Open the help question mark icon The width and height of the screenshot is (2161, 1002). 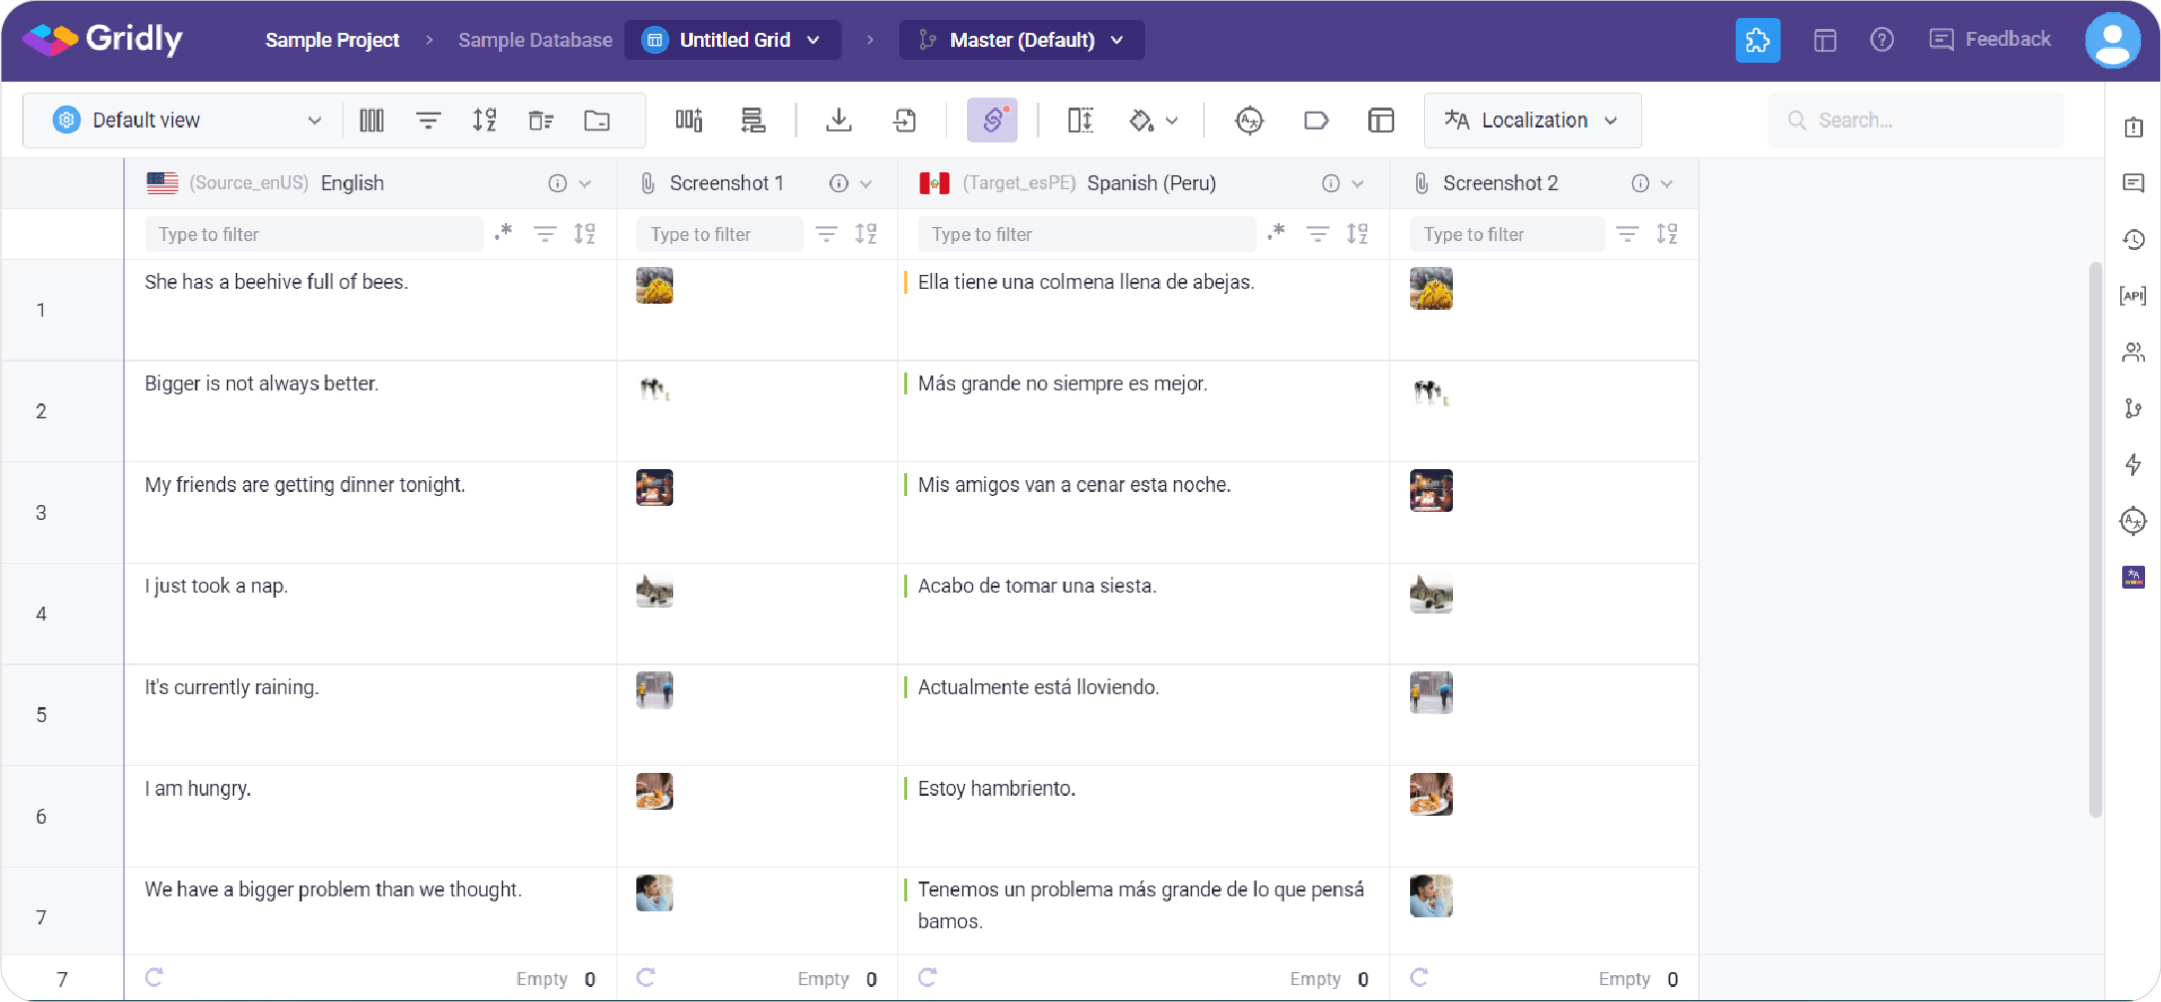tap(1882, 40)
